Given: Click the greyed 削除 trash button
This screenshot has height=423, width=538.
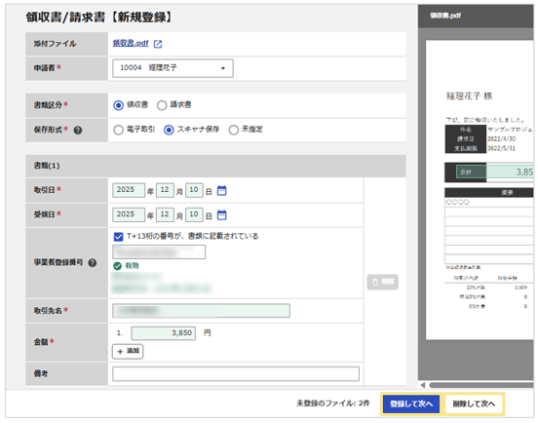Looking at the screenshot, I should (383, 282).
